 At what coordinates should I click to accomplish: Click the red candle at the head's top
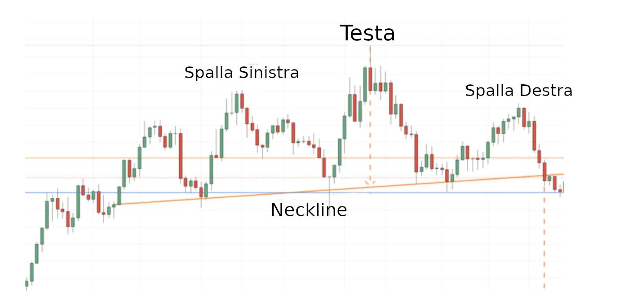[370, 79]
